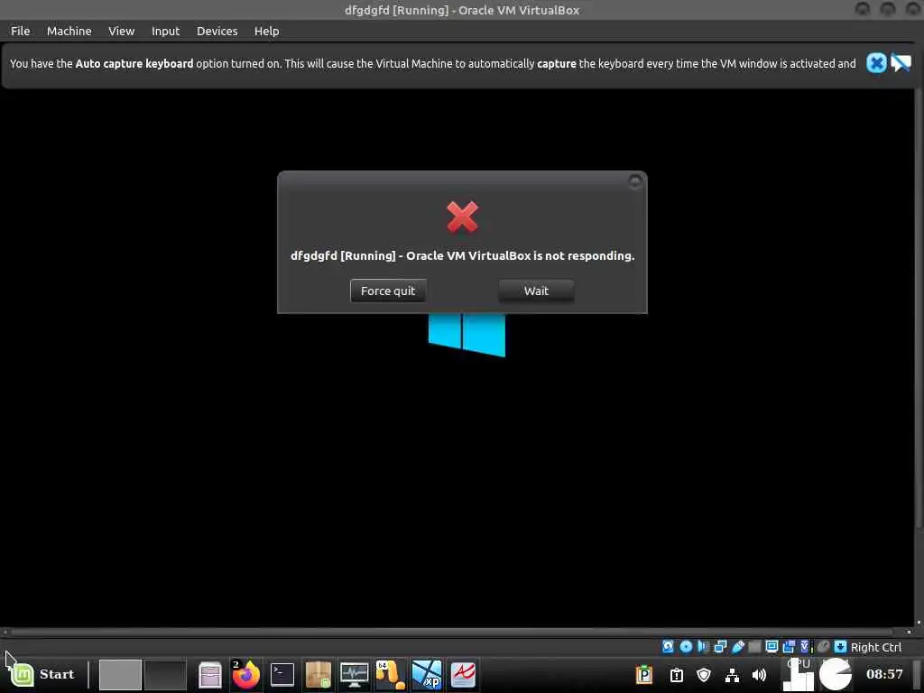Image resolution: width=924 pixels, height=693 pixels.
Task: Click the shared folders status icon
Action: (x=754, y=646)
